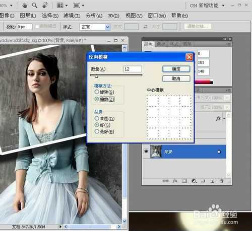Viewport: 252px width, 231px height.
Task: Switch to the 颜色 panel tab
Action: tap(148, 44)
